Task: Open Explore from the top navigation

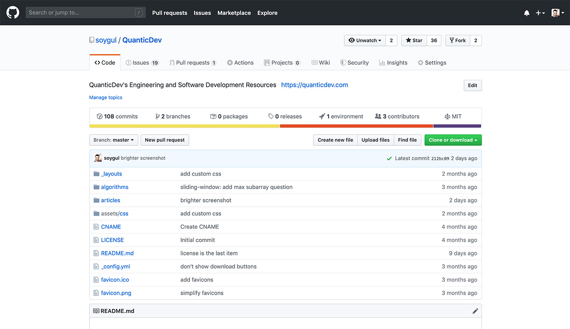Action: 267,13
